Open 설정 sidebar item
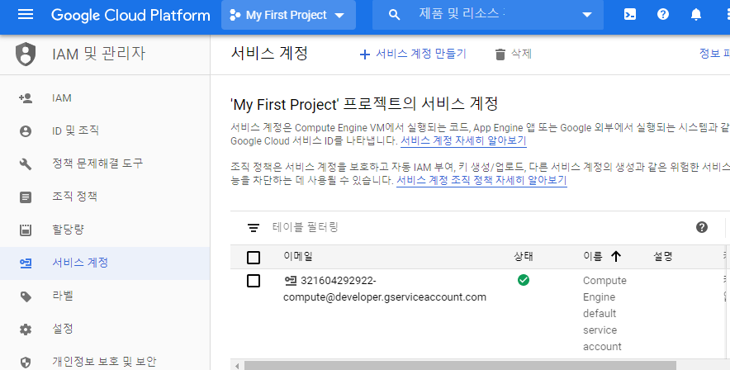The width and height of the screenshot is (730, 370). (105, 329)
